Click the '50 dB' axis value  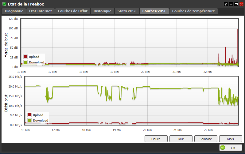[14, 47]
